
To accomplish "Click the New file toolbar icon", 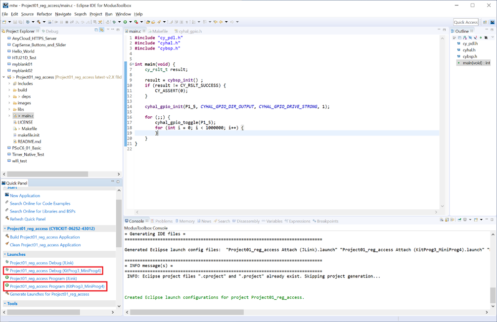I will [4, 22].
